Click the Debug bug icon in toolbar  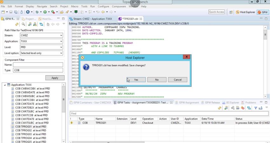pyautogui.click(x=37, y=12)
